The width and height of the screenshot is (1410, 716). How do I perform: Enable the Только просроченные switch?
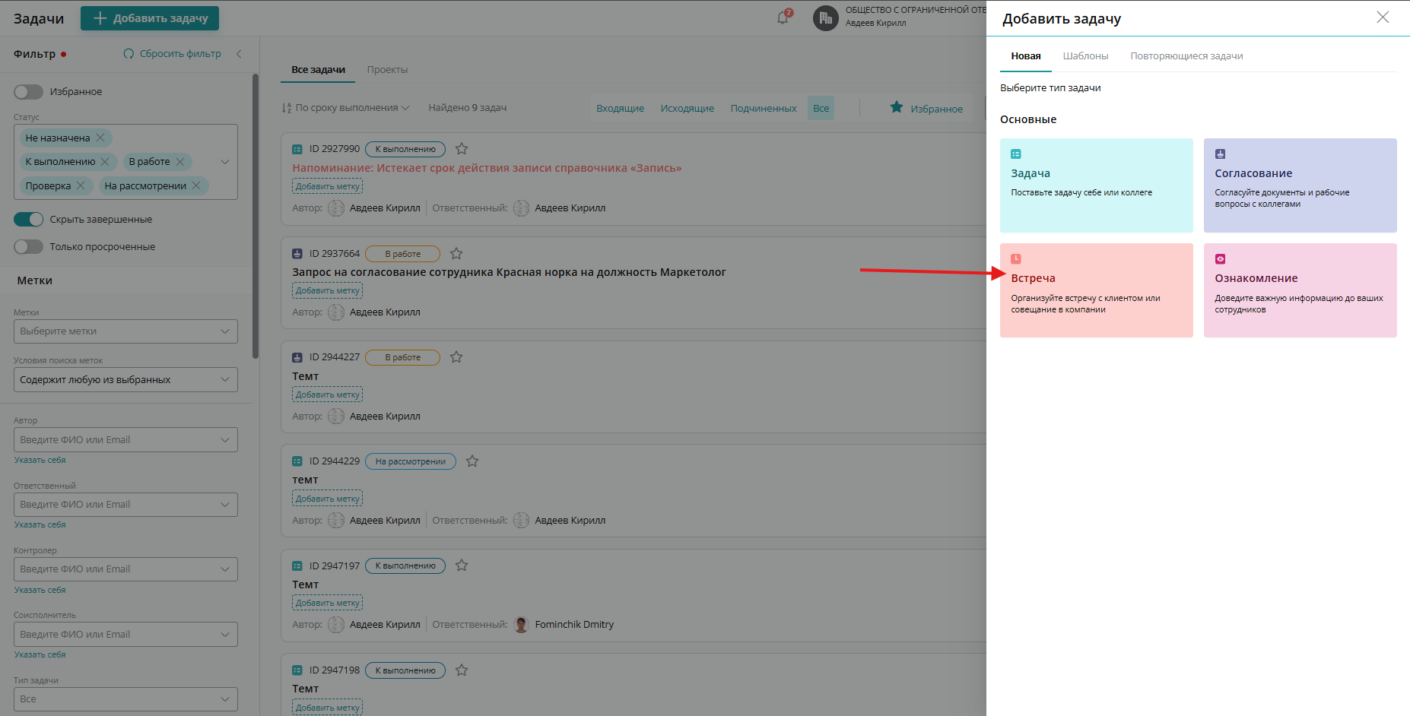29,247
